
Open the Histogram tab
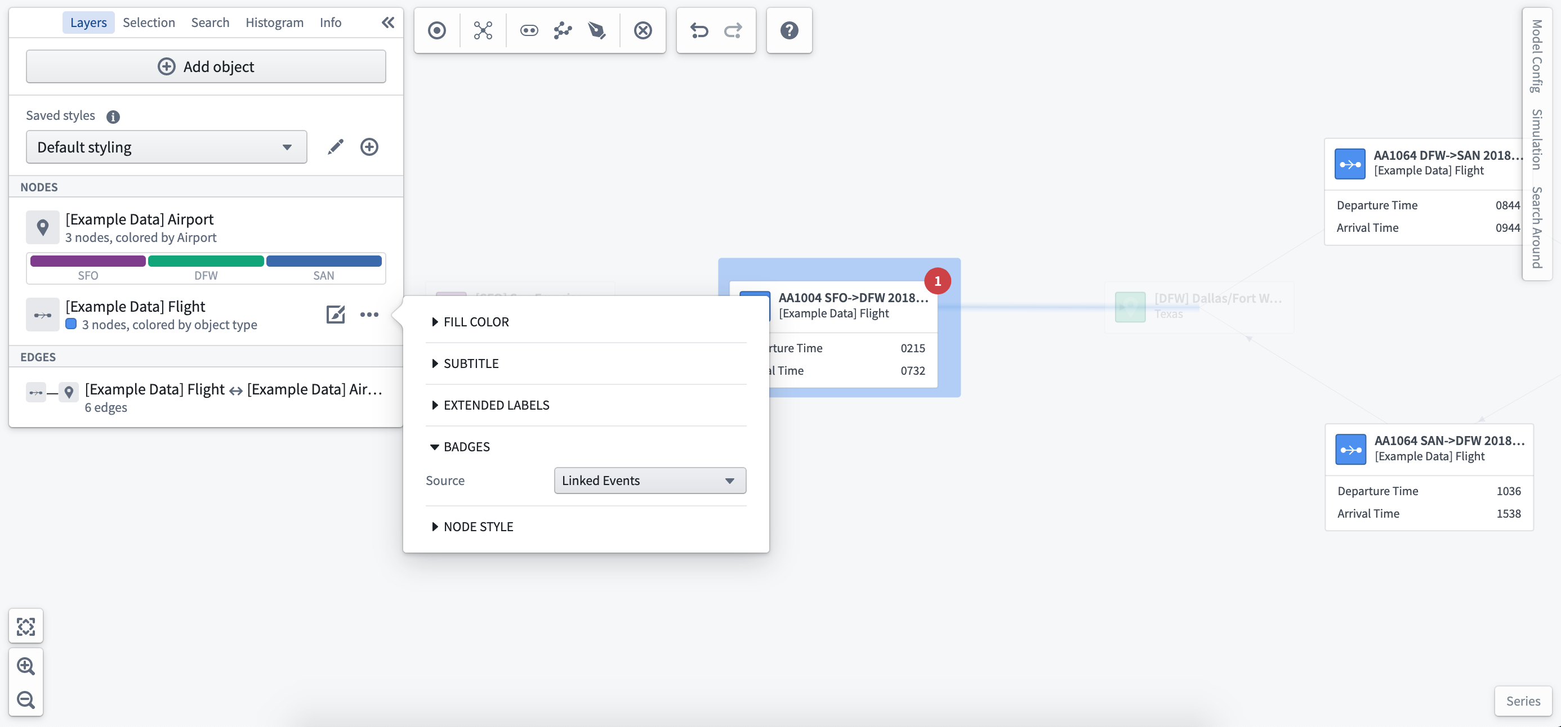(274, 23)
